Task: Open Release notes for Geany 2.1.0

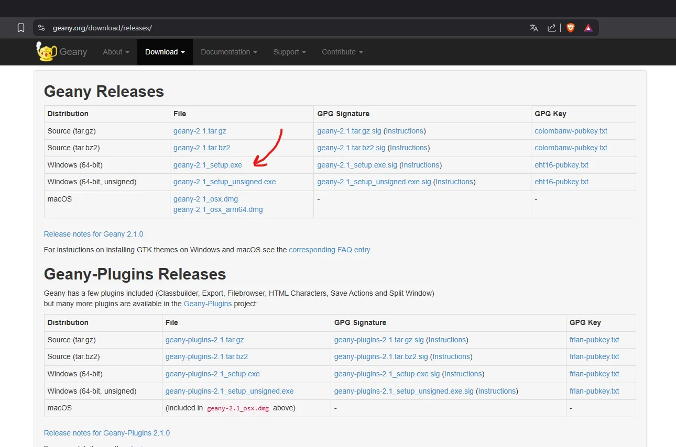Action: pos(93,234)
